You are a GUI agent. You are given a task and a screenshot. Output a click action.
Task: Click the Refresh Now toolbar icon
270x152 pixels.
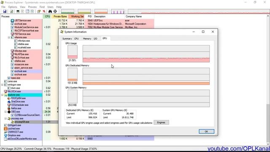11,11
